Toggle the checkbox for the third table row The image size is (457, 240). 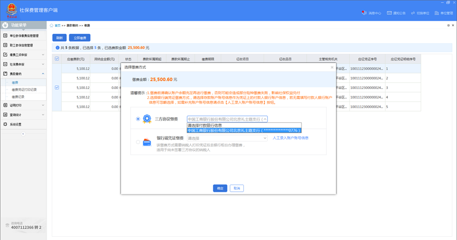point(57,87)
